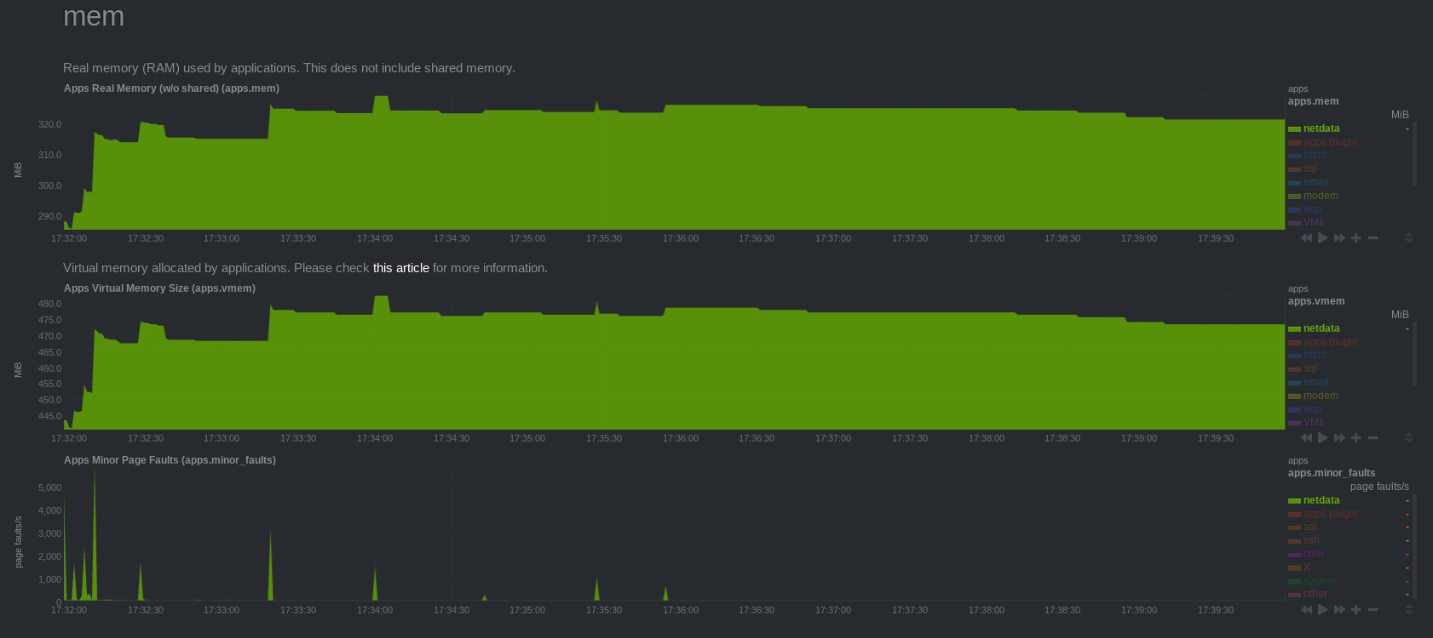Select the 'Apps Virtual Memory Size' chart title
The image size is (1433, 638).
click(x=159, y=288)
